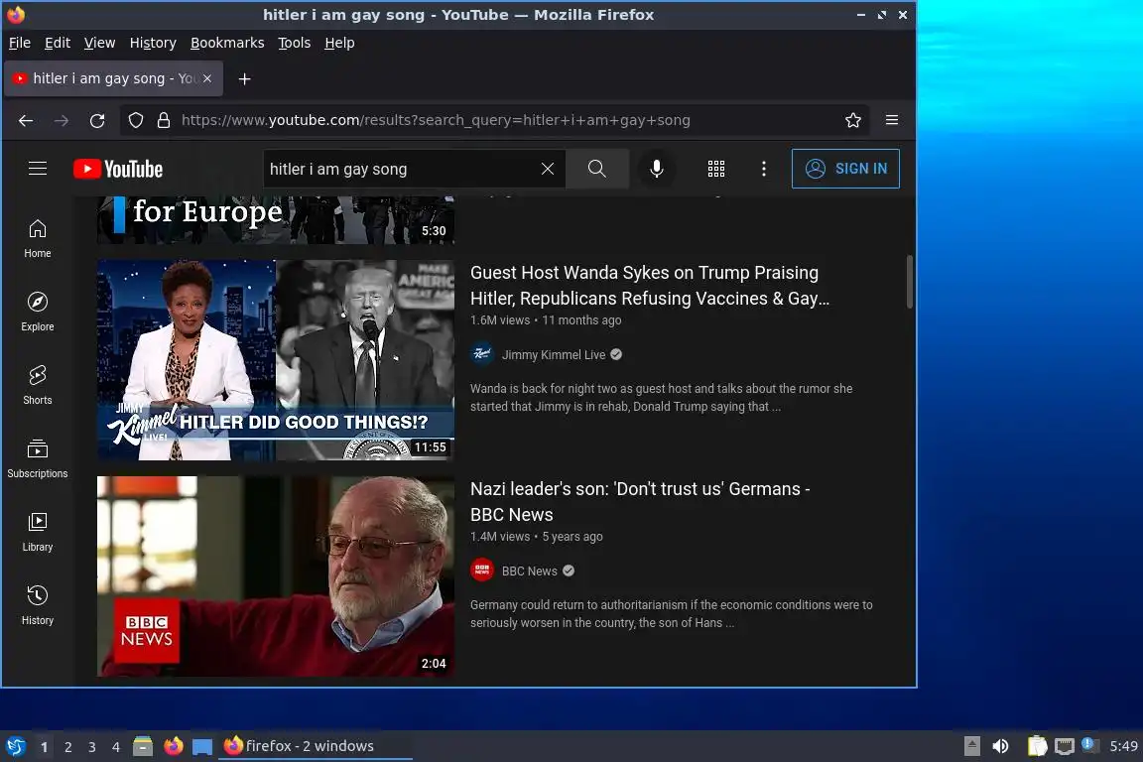
Task: Bookmark this page with the star
Action: (853, 120)
